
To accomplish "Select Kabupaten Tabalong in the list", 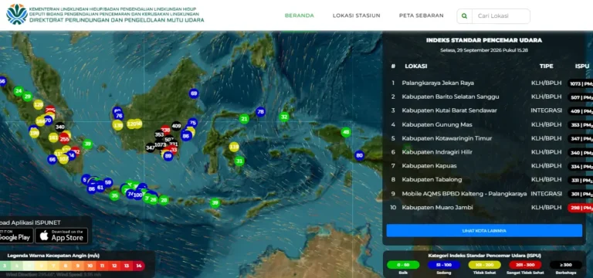I will point(432,180).
